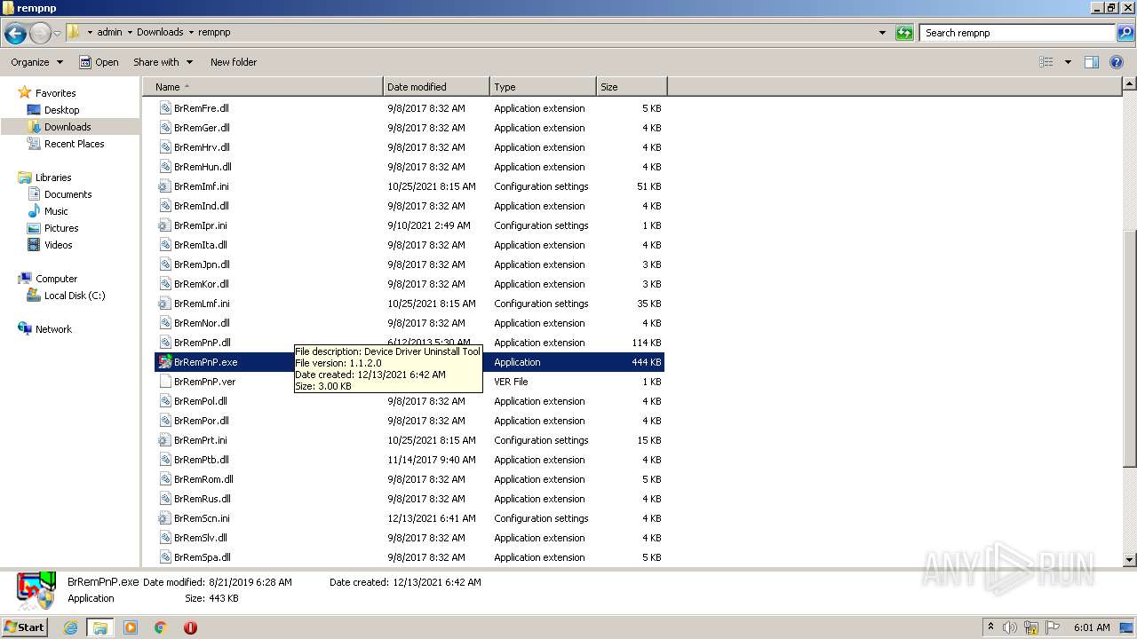The height and width of the screenshot is (639, 1137).
Task: Open the Organize dropdown menu
Action: pyautogui.click(x=37, y=62)
